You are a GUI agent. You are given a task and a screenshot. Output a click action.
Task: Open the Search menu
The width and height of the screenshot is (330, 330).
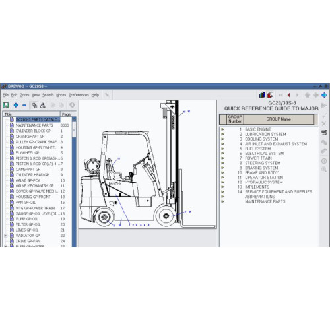[48, 95]
